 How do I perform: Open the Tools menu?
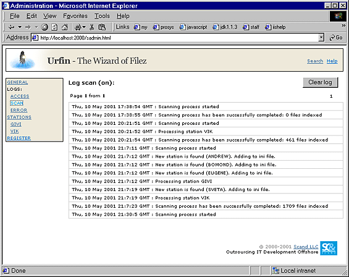pyautogui.click(x=102, y=16)
